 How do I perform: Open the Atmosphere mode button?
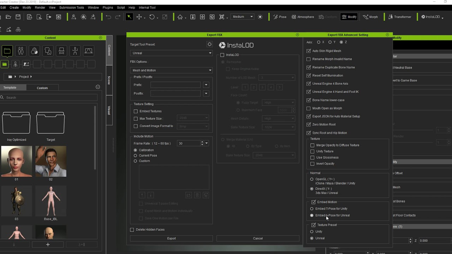(303, 17)
